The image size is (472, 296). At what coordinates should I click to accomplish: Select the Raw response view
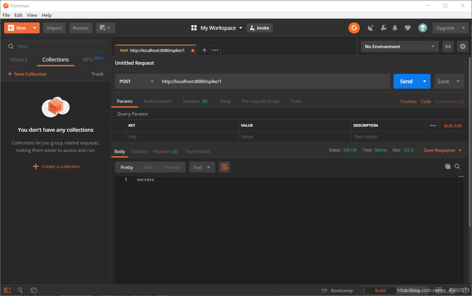tap(148, 167)
